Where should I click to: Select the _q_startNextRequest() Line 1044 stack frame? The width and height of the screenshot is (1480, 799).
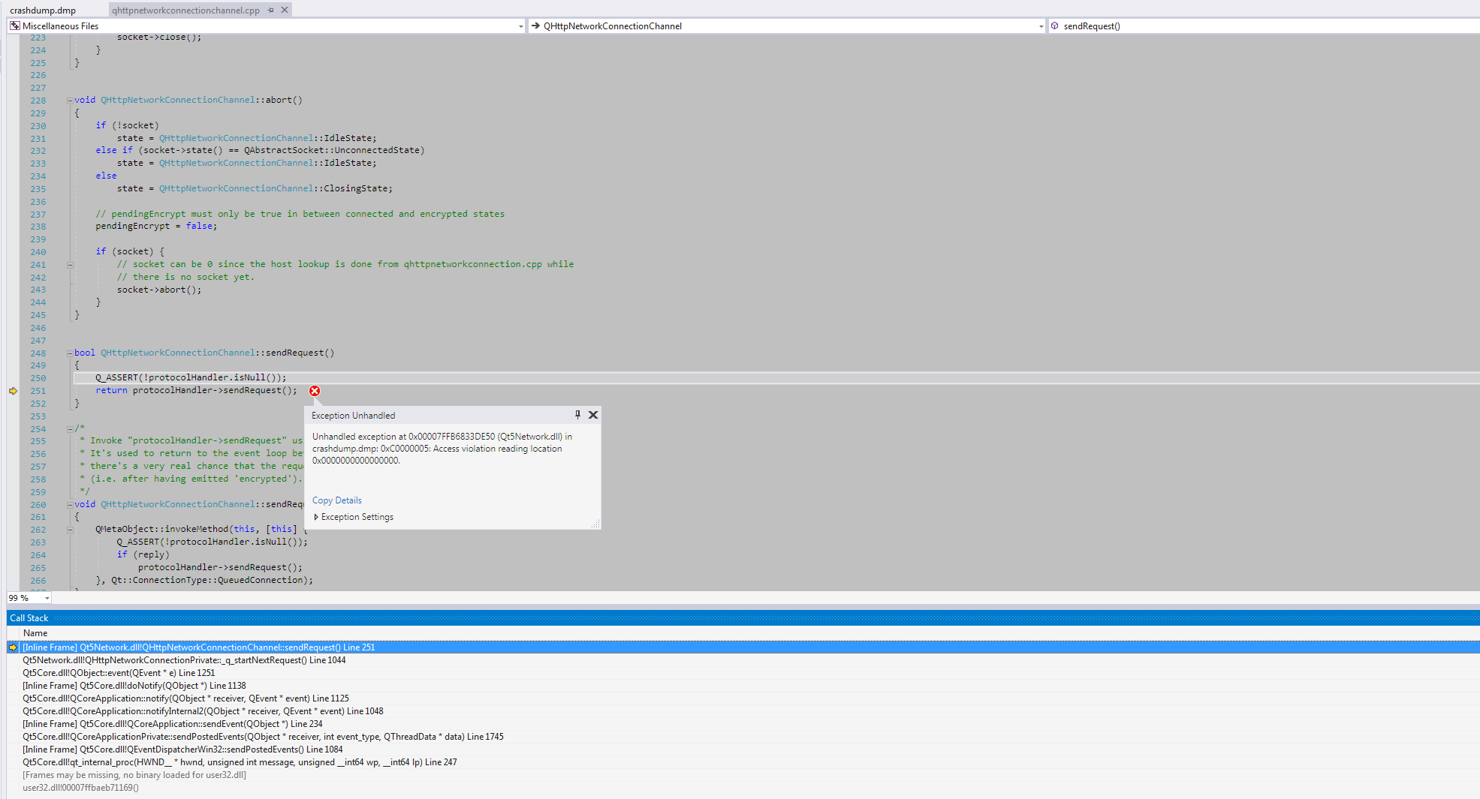(x=184, y=660)
